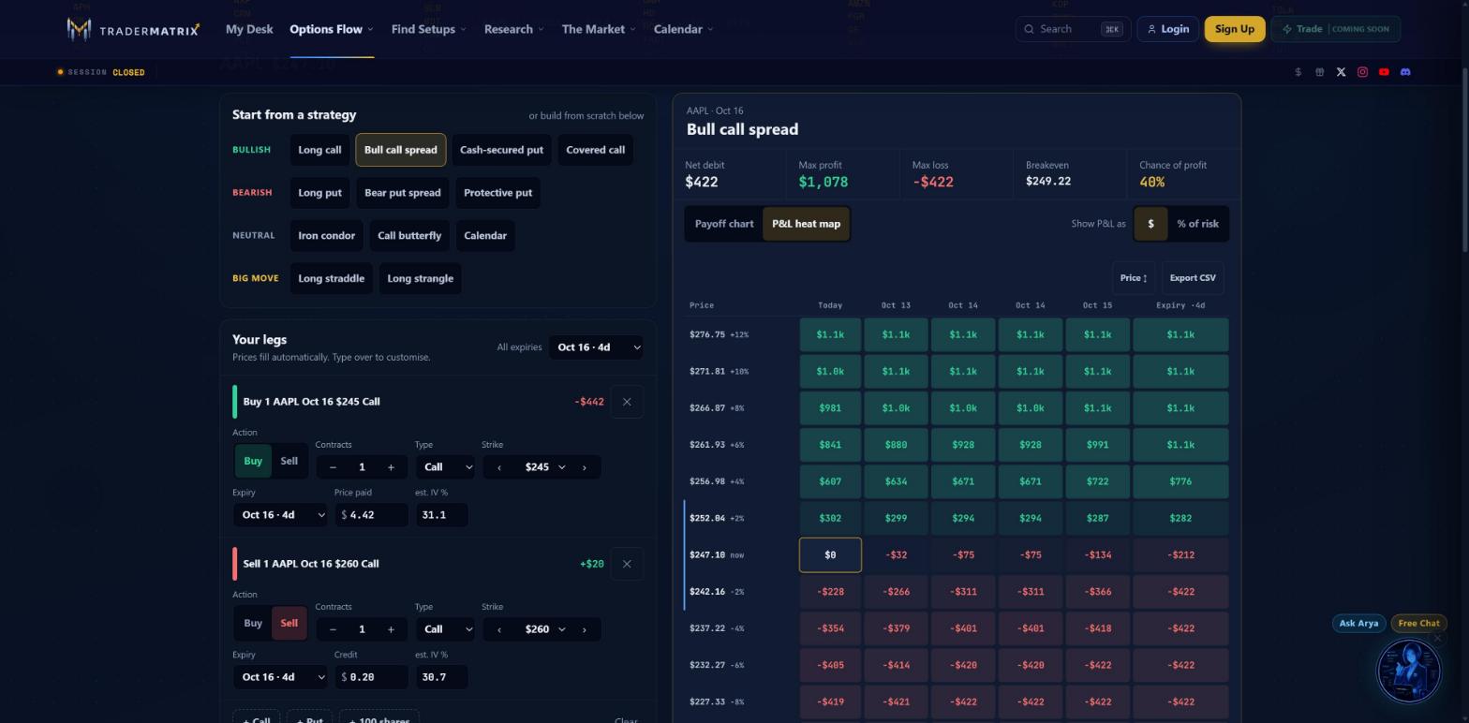This screenshot has width=1469, height=723.
Task: Click the Sign Up button
Action: click(1235, 29)
